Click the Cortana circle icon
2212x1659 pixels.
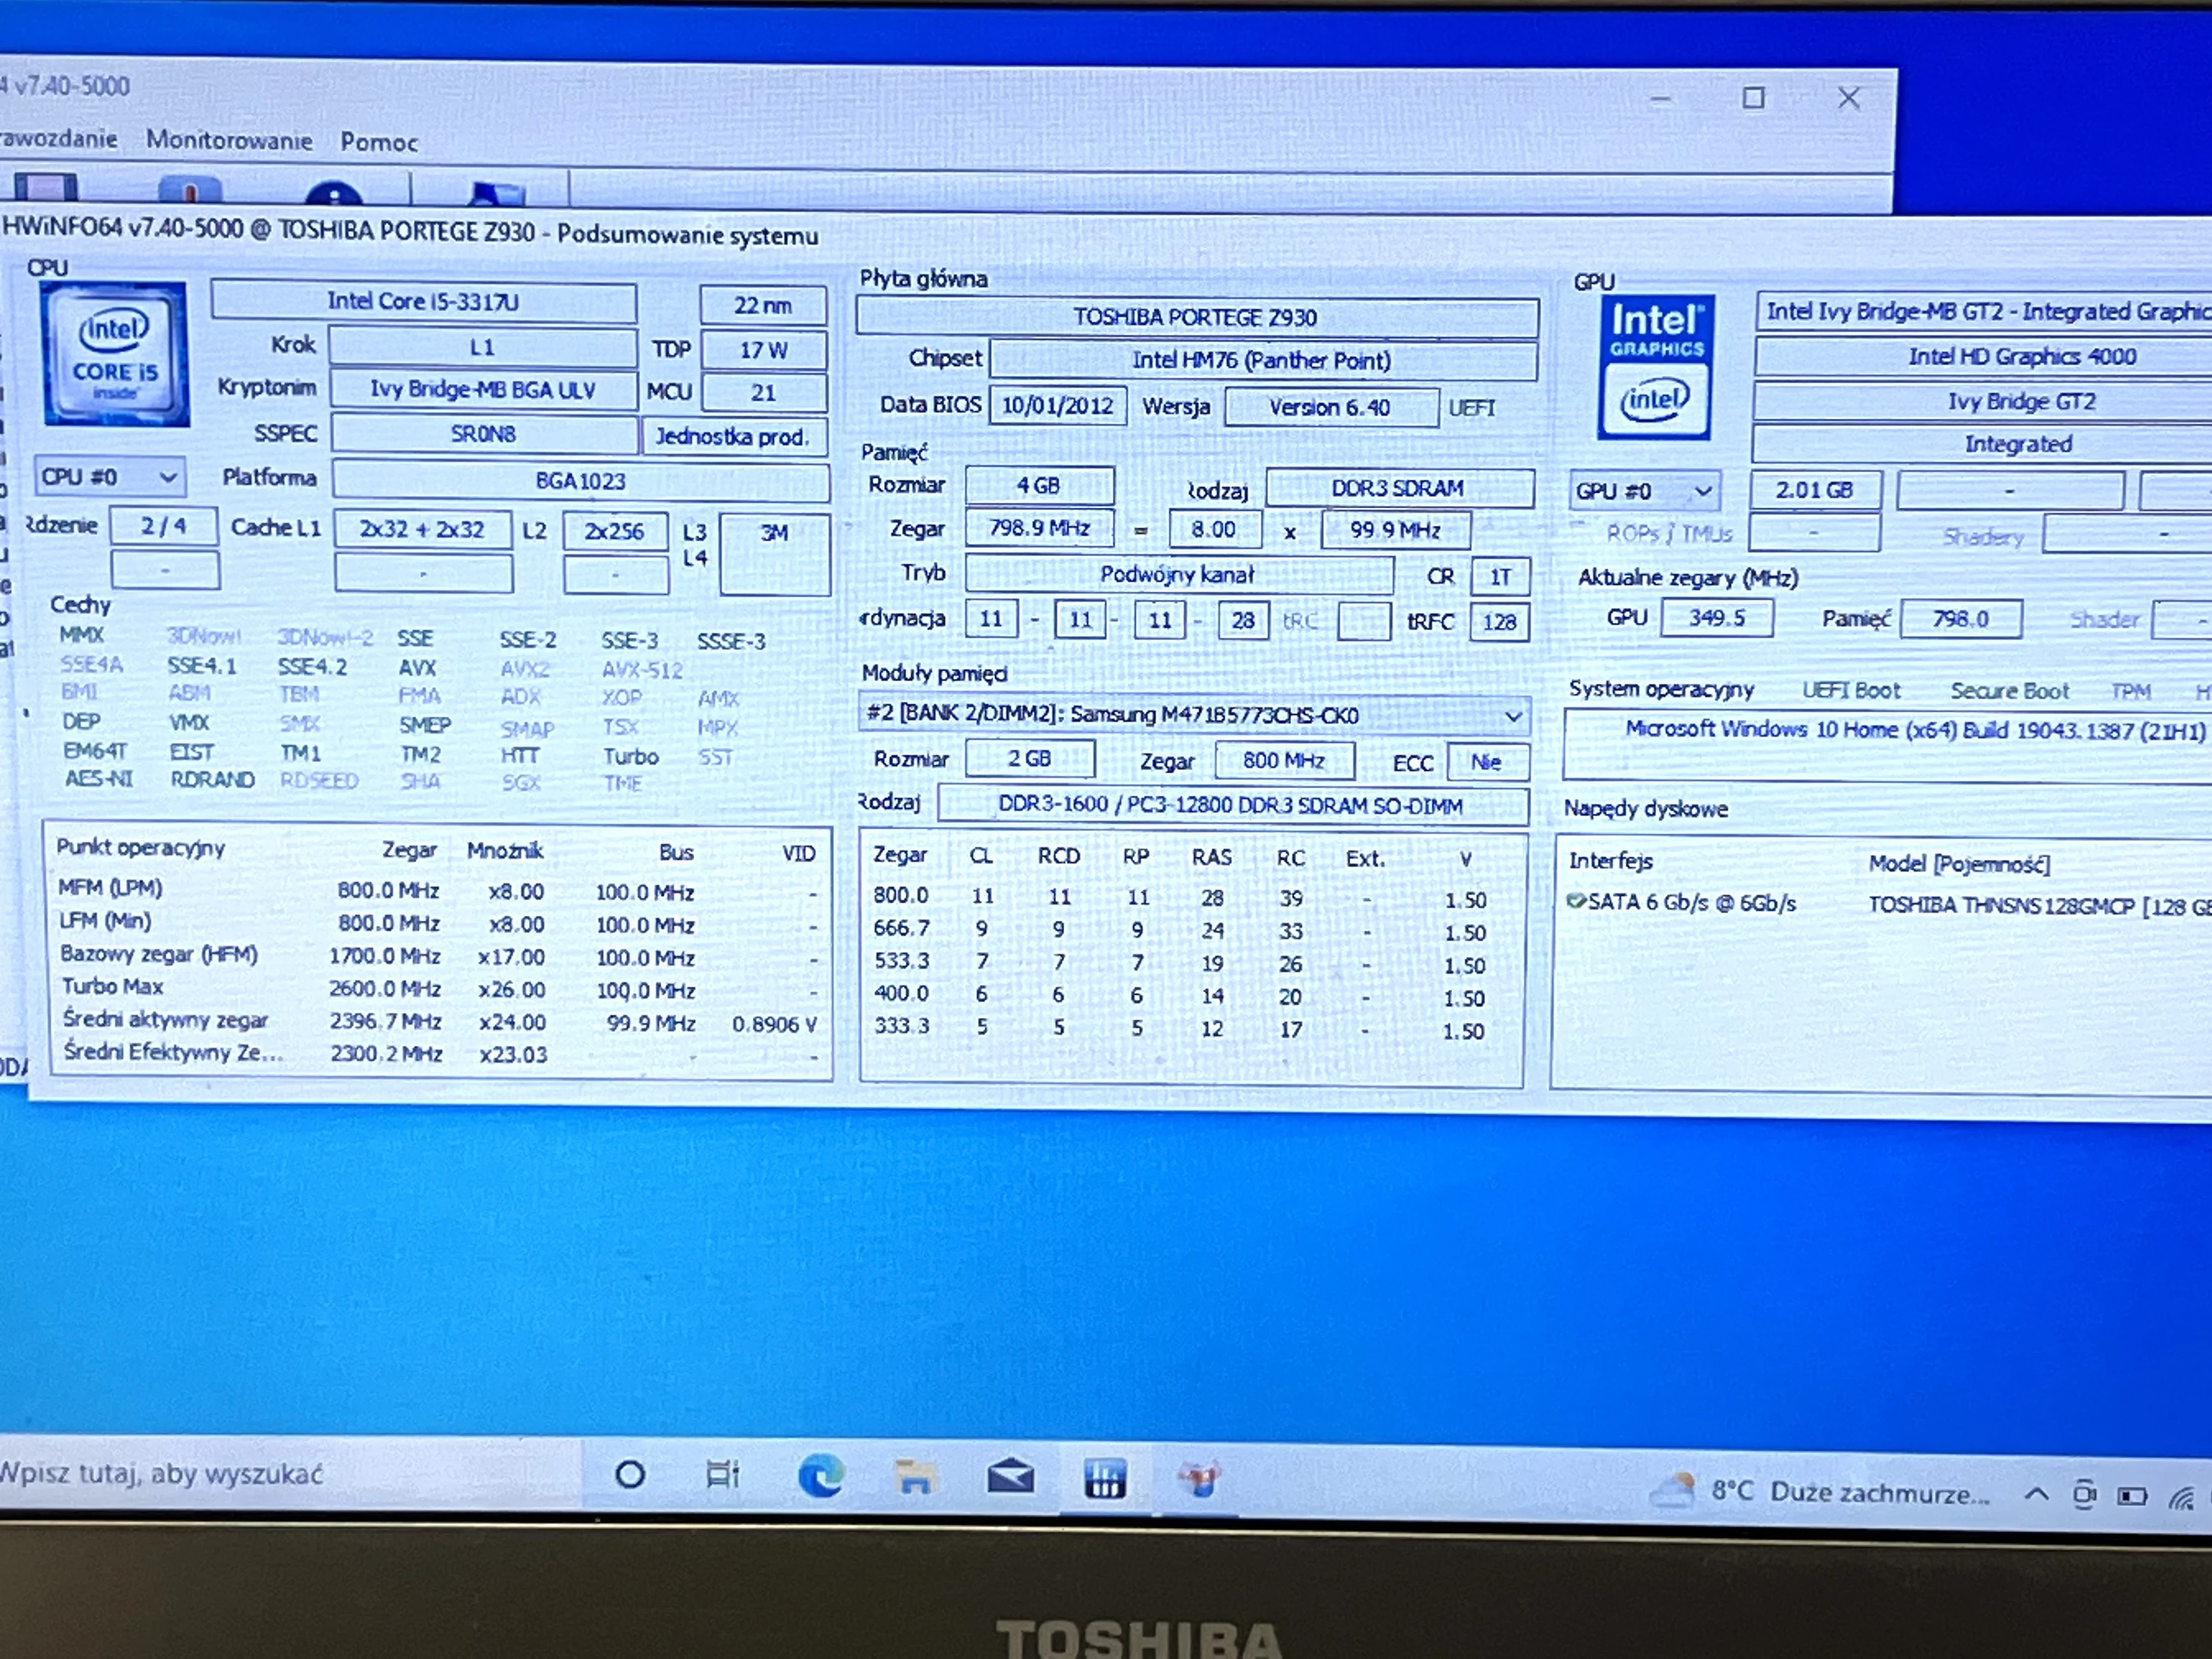coord(630,1474)
